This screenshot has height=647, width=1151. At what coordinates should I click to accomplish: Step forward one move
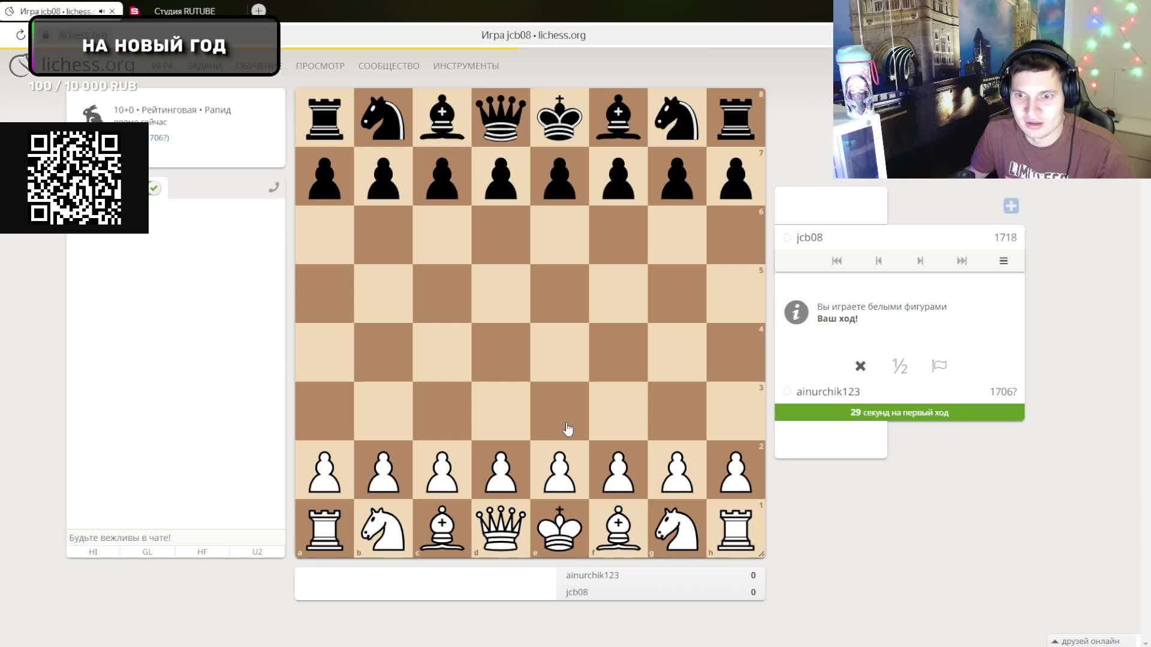click(920, 261)
